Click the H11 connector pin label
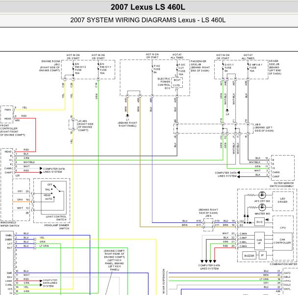This screenshot has height=295, width=298. click(x=199, y=225)
